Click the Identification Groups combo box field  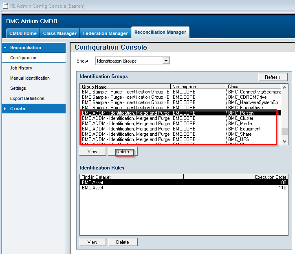132,61
